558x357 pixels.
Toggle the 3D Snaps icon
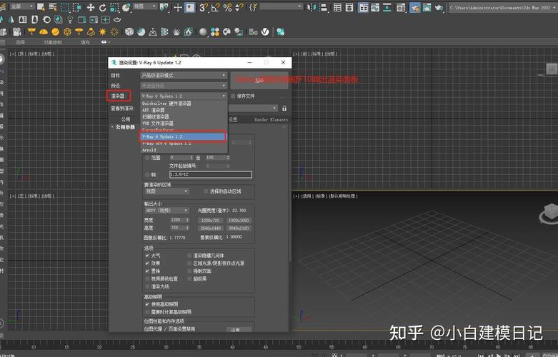204,7
